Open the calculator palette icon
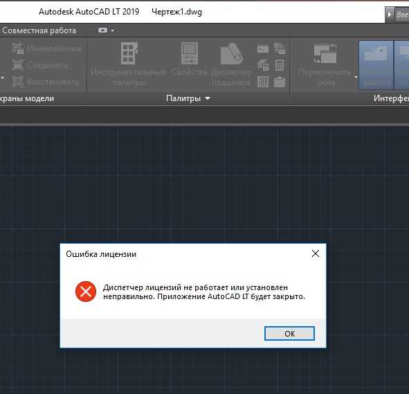 [x=280, y=65]
